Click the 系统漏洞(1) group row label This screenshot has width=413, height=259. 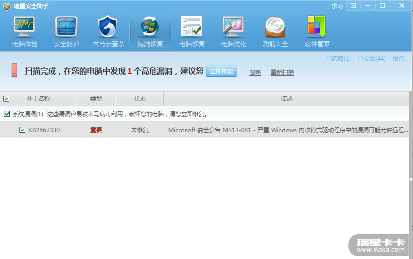pyautogui.click(x=28, y=114)
